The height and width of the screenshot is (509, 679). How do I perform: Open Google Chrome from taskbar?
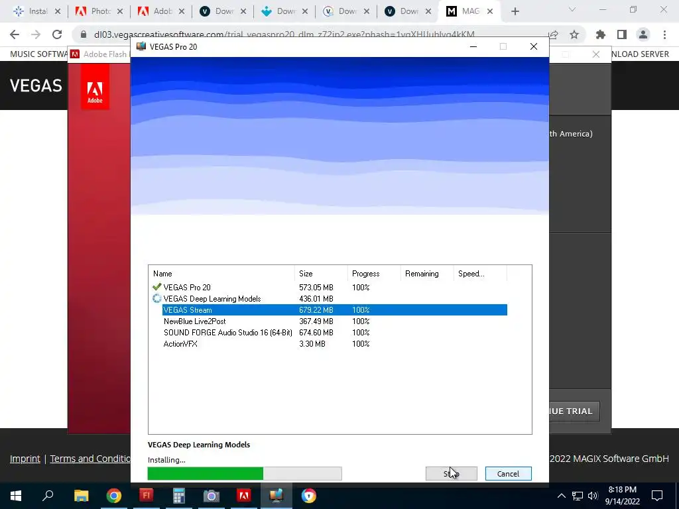click(x=114, y=496)
